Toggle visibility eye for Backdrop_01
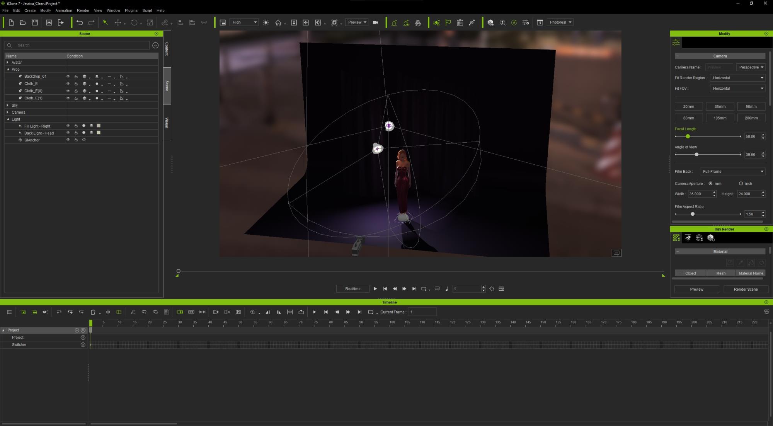773x426 pixels. pos(68,77)
